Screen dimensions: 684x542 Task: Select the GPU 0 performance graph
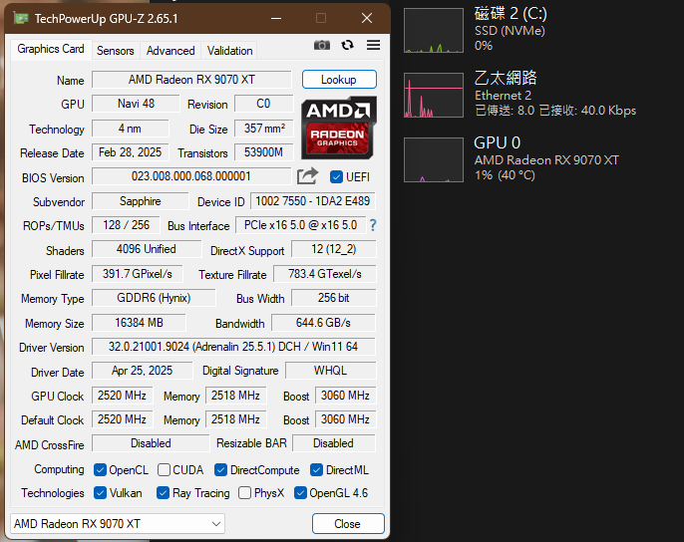[x=434, y=159]
